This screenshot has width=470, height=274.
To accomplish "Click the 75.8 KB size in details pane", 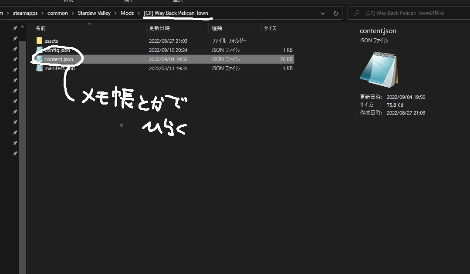I will [x=395, y=105].
